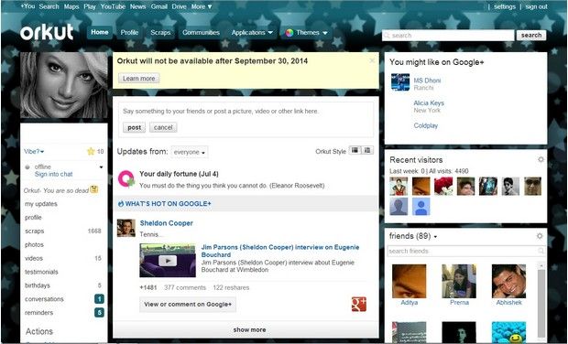Click the search button
This screenshot has width=568, height=344.
pos(531,35)
